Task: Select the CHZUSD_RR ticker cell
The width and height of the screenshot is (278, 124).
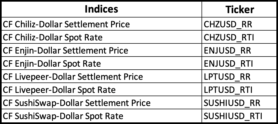Action: coord(239,24)
